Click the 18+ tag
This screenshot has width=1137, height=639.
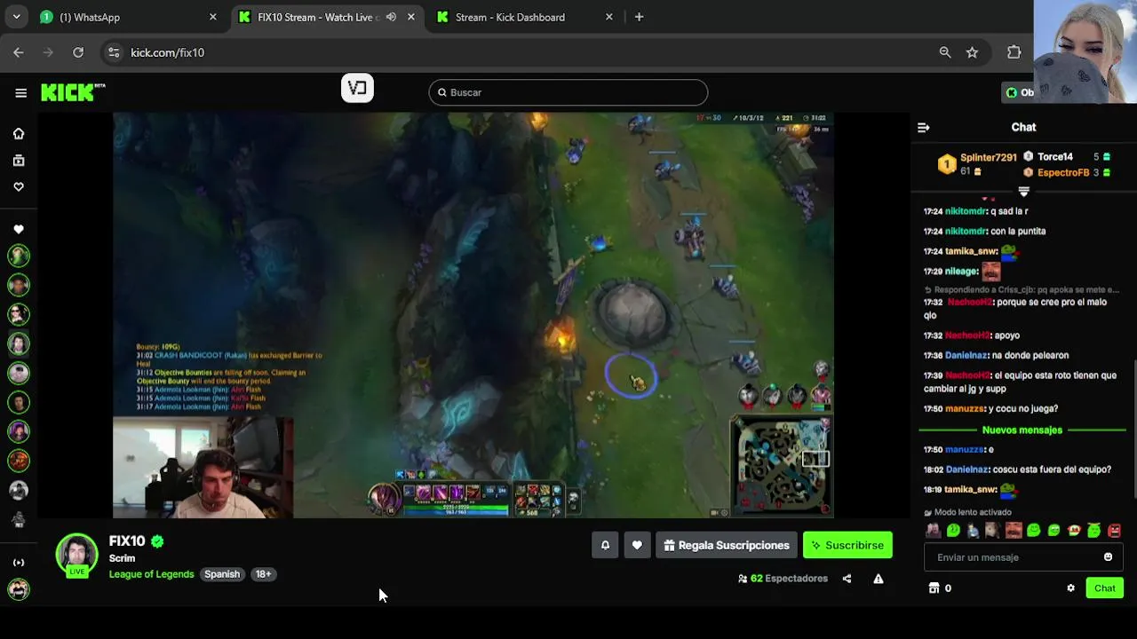[x=263, y=574]
